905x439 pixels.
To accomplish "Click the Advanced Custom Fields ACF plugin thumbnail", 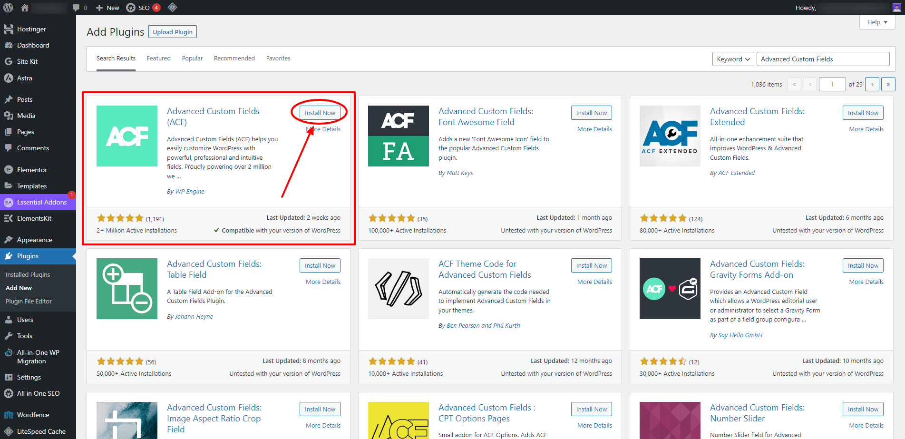I will coord(127,136).
